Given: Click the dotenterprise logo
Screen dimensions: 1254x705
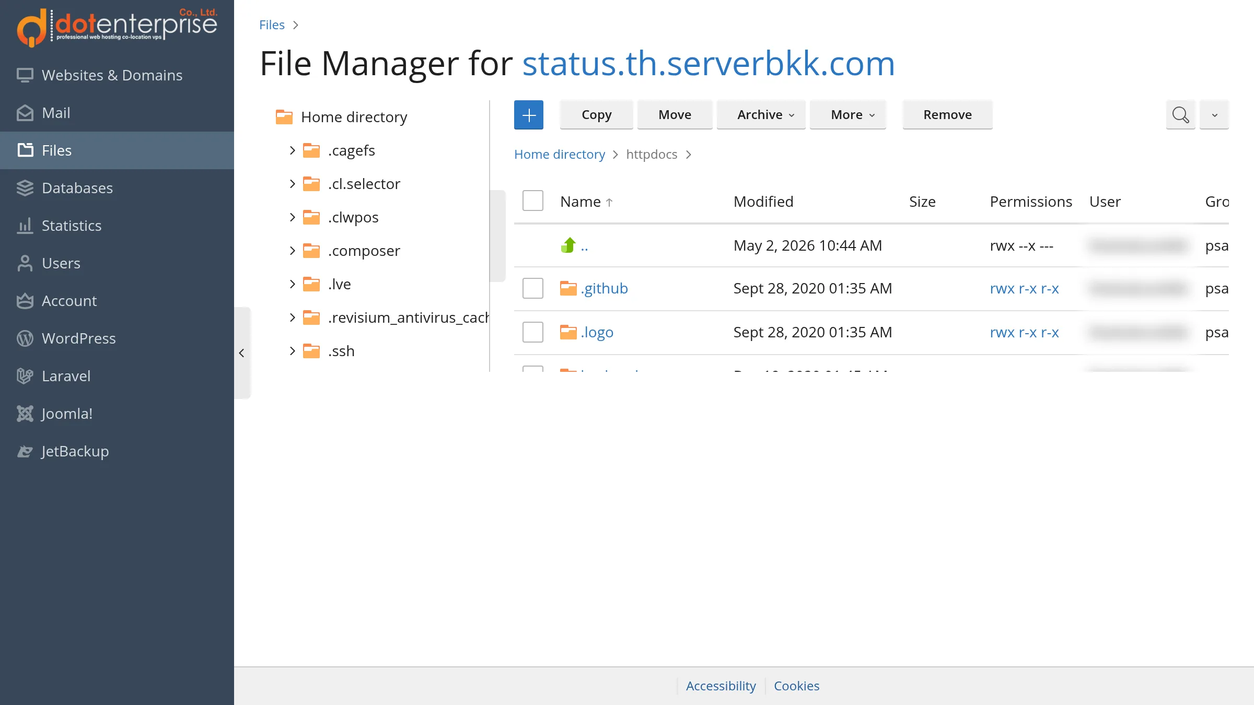Looking at the screenshot, I should click(x=117, y=27).
